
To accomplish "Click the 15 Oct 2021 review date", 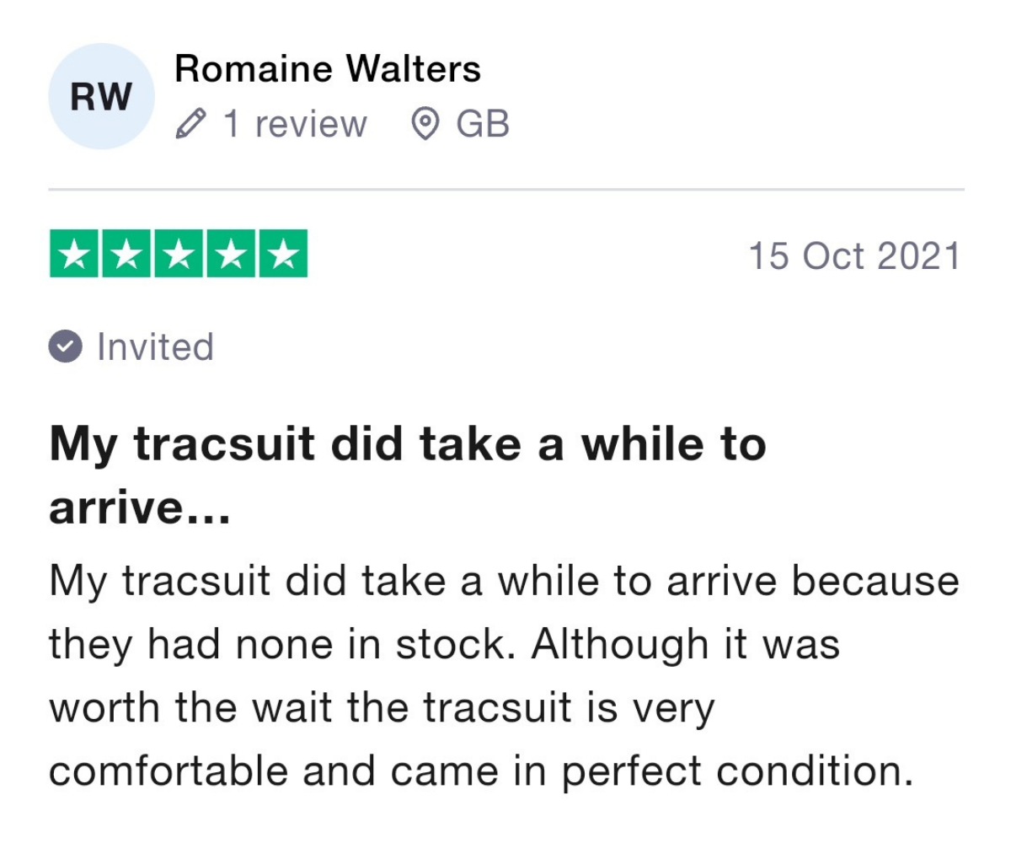I will pyautogui.click(x=854, y=256).
